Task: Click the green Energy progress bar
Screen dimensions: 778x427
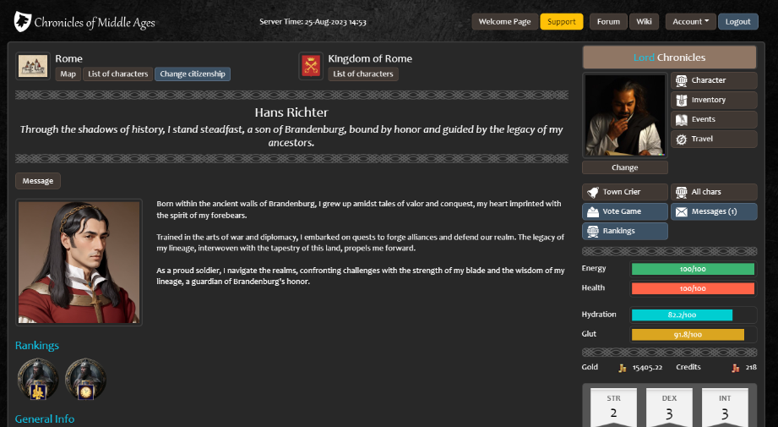Action: (693, 269)
